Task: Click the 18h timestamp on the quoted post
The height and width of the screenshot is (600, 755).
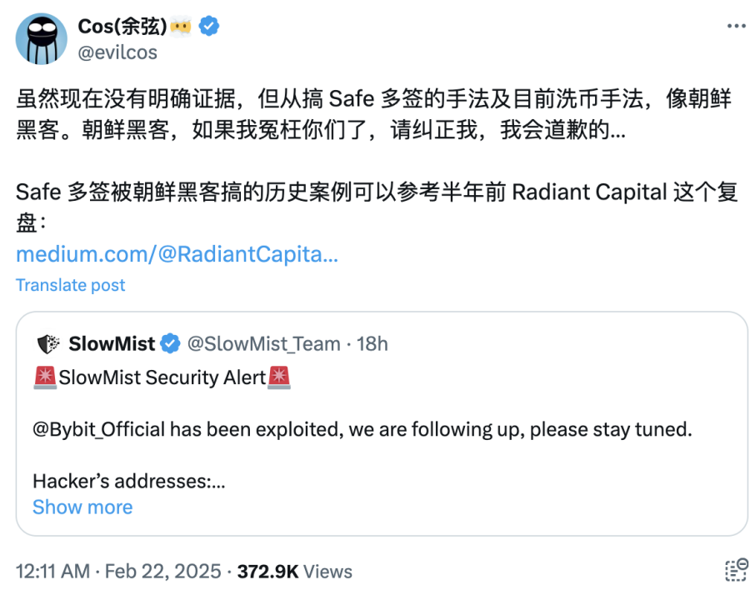Action: [371, 343]
